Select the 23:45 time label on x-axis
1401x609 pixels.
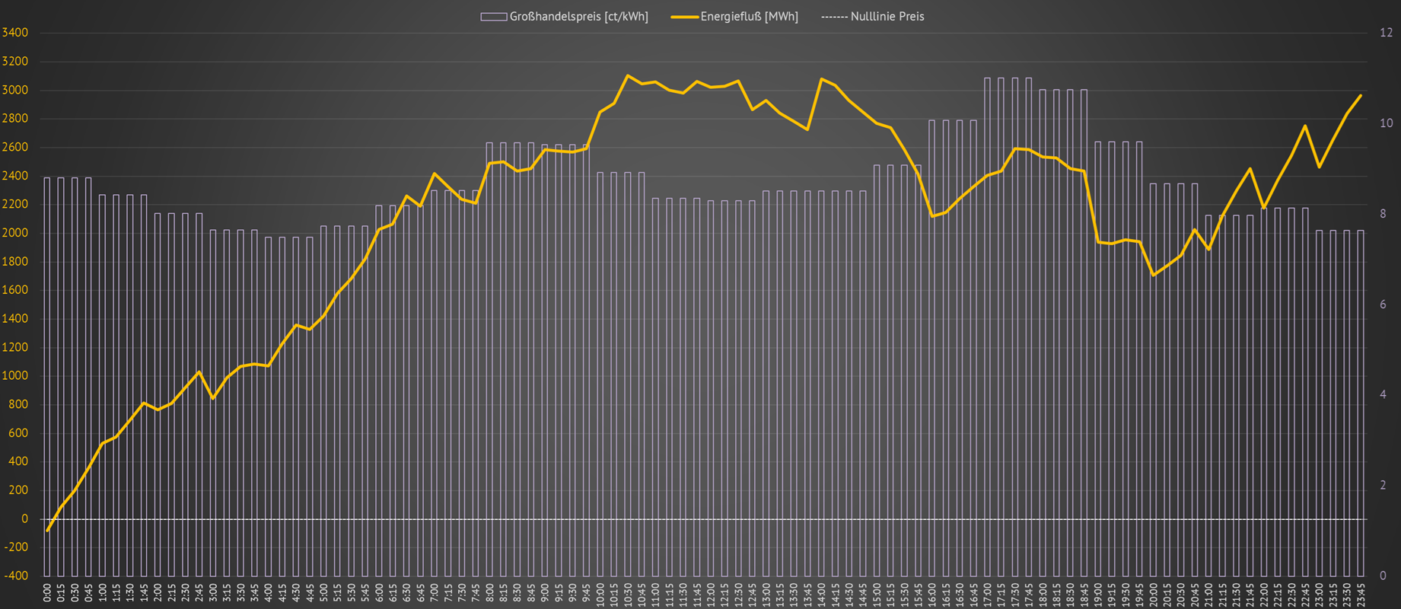(1361, 593)
